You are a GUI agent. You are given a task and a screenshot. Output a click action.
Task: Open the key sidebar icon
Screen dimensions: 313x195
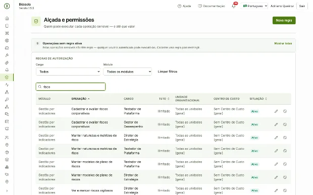pos(7,99)
